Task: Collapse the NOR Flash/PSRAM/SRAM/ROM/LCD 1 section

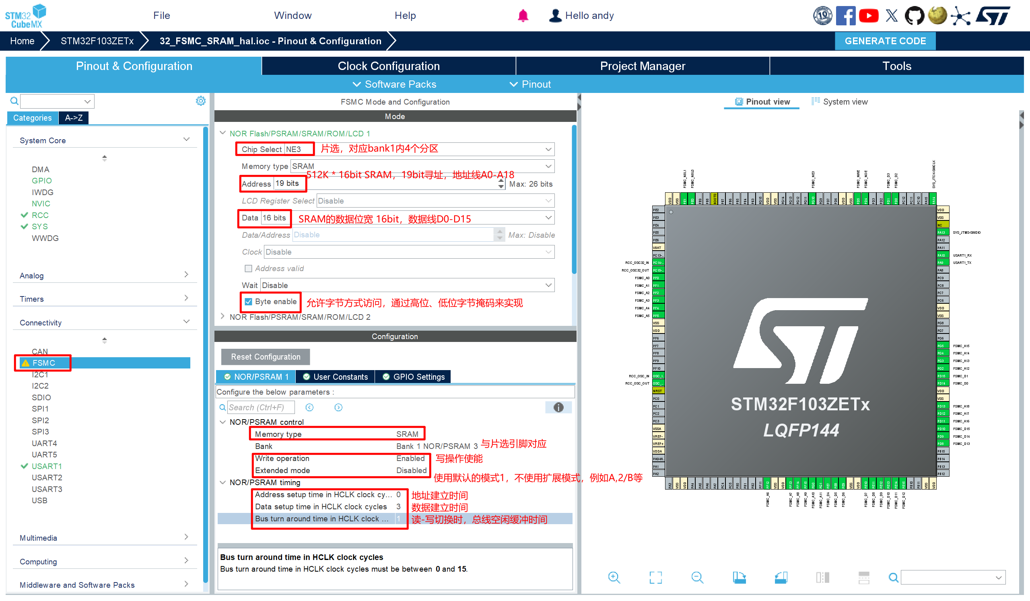Action: [x=223, y=133]
